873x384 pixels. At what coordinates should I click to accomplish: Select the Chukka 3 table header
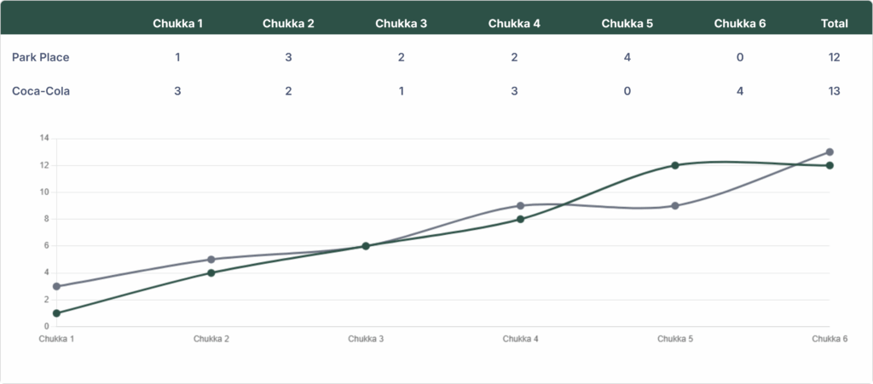402,23
